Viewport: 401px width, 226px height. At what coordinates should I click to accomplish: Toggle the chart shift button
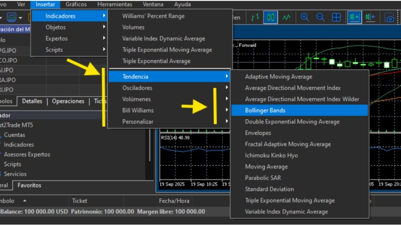[370, 17]
